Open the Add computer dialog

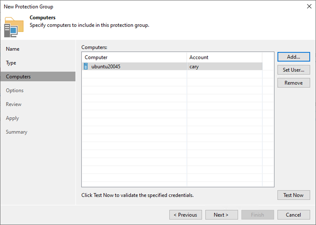click(293, 57)
